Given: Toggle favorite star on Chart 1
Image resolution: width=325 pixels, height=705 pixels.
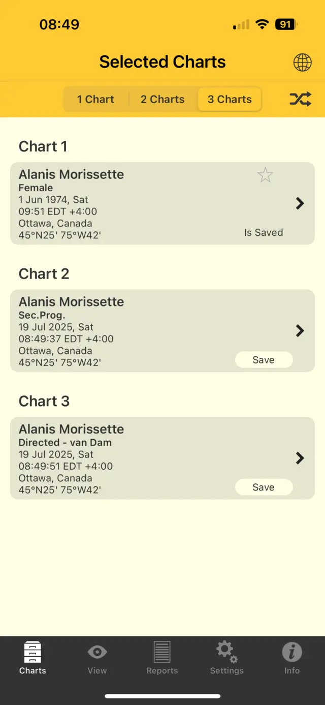Looking at the screenshot, I should [x=265, y=175].
